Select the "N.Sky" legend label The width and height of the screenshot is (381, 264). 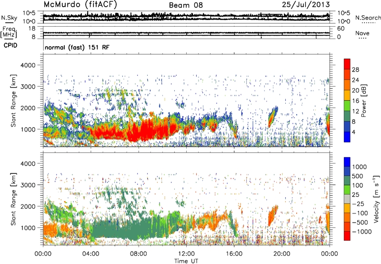point(9,18)
